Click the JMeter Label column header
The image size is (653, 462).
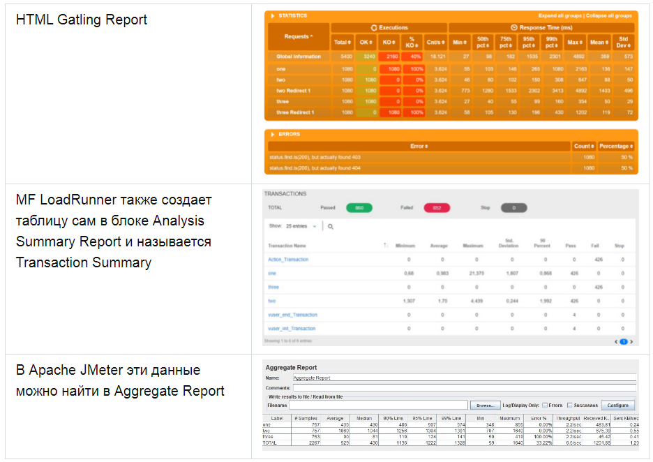click(277, 418)
